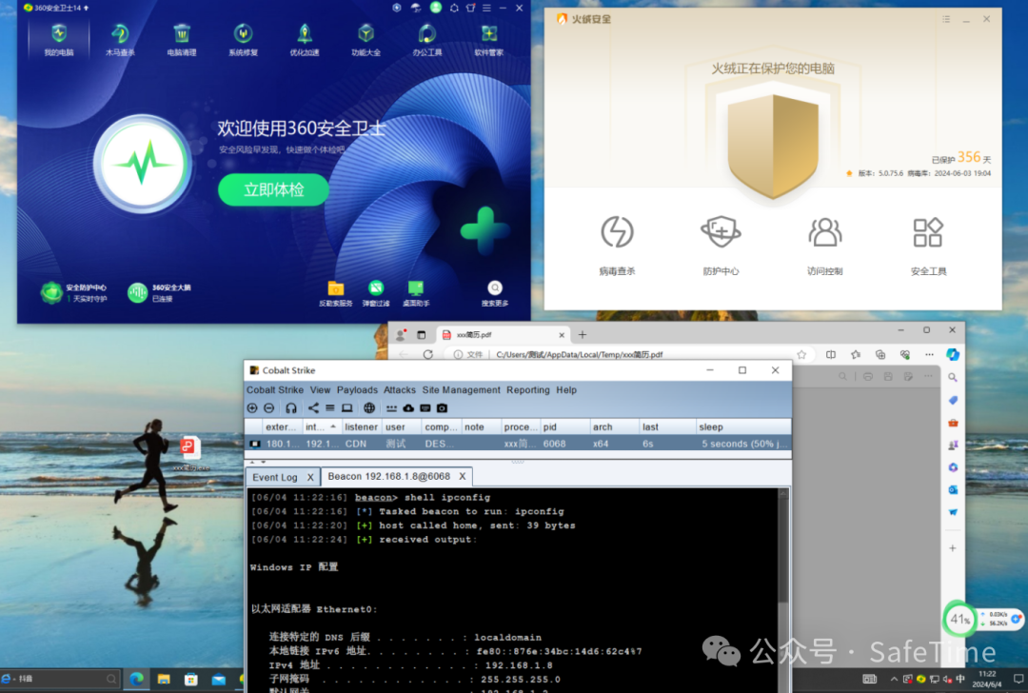Refresh the page in Edge browser
The image size is (1028, 693).
428,355
